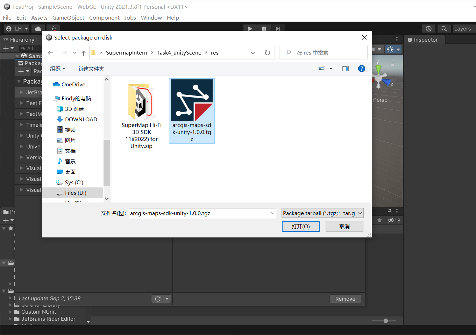Viewport: 476px width, 335px height.
Task: Open dropdown next to Package Manager refresh
Action: coord(167,299)
